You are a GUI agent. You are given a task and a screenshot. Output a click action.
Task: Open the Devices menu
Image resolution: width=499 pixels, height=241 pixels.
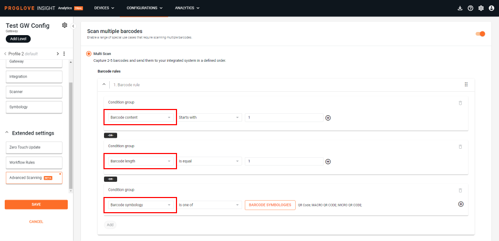click(x=104, y=8)
